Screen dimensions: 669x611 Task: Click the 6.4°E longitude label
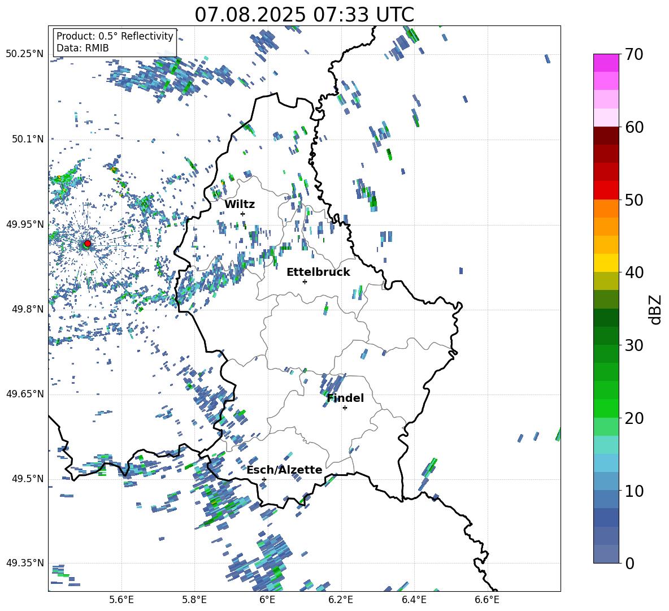[414, 600]
